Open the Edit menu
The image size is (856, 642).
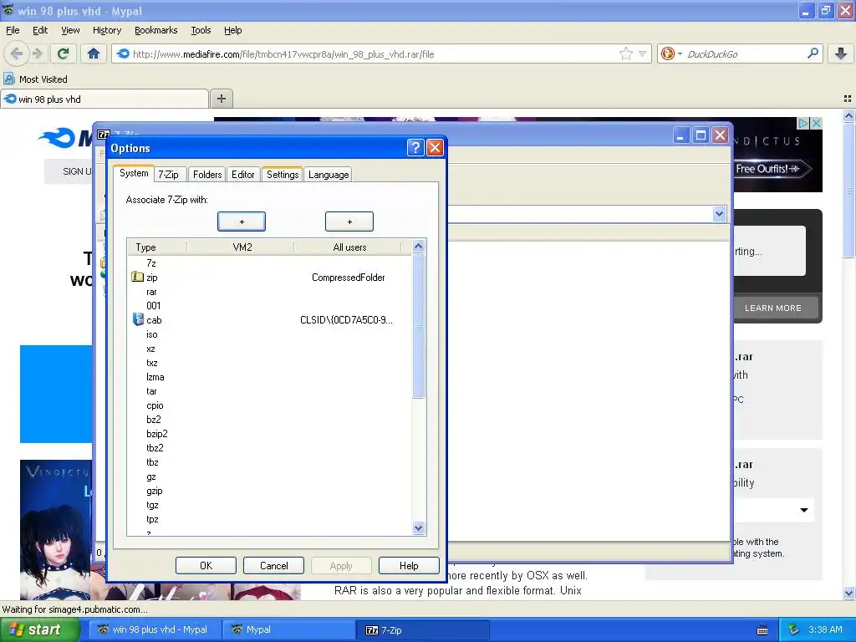(x=40, y=30)
